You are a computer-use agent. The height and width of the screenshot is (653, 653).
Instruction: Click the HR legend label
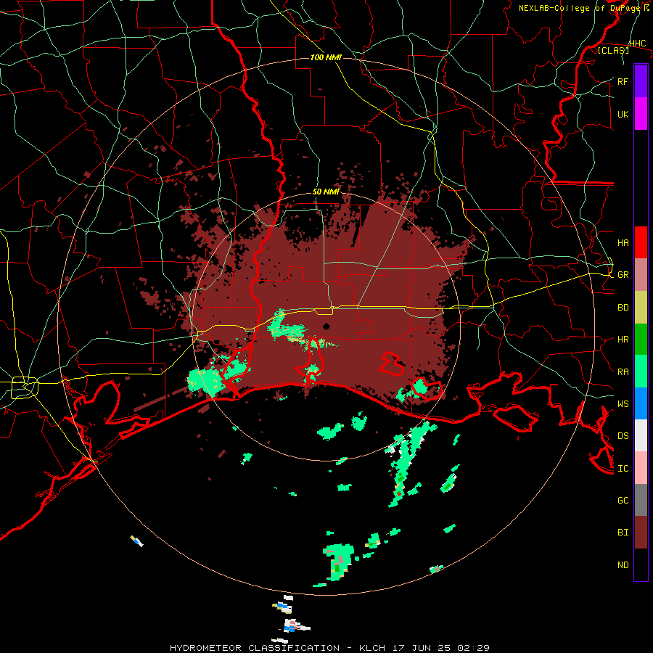point(623,340)
